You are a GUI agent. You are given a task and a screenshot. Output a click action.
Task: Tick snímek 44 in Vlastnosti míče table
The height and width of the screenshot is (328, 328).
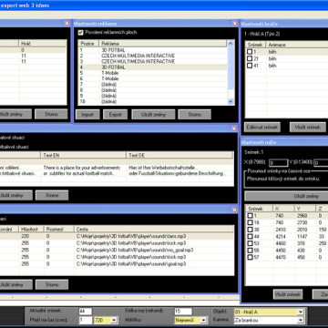pos(250,237)
